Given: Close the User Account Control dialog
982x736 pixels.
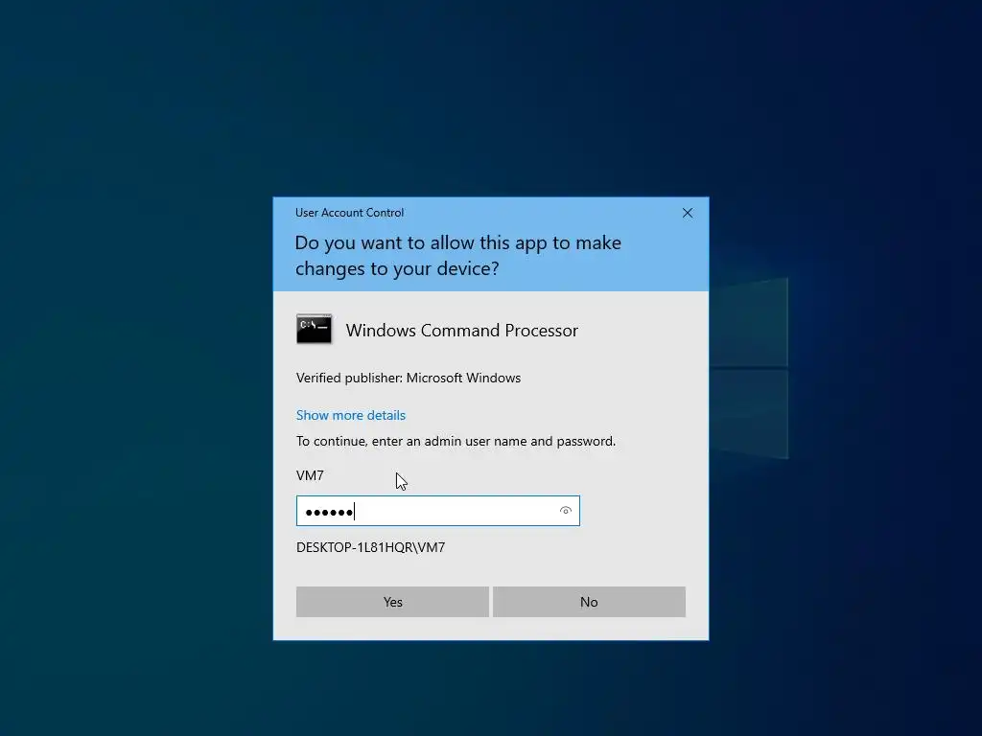Looking at the screenshot, I should (687, 213).
